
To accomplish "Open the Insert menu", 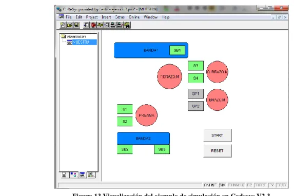I will click(106, 17).
